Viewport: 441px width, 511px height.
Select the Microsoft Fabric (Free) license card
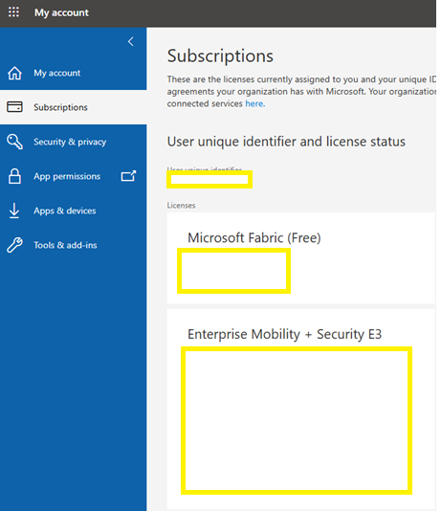301,258
